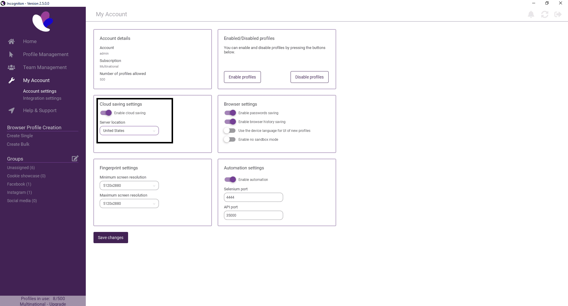The height and width of the screenshot is (306, 568).
Task: Click the Disable profiles button
Action: pos(309,77)
